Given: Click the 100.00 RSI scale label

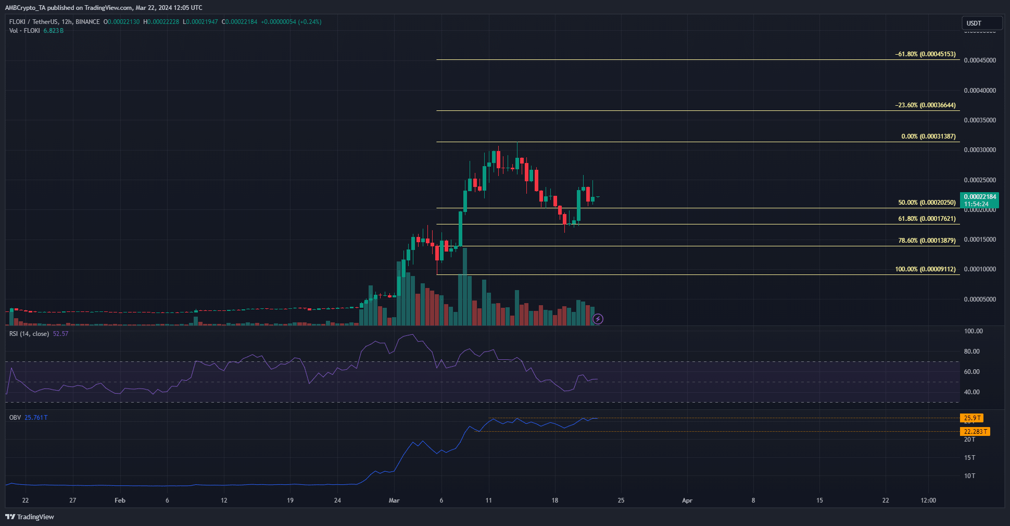Looking at the screenshot, I should [x=974, y=331].
